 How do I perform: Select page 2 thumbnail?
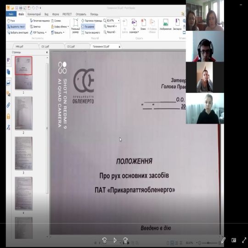pos(24,113)
